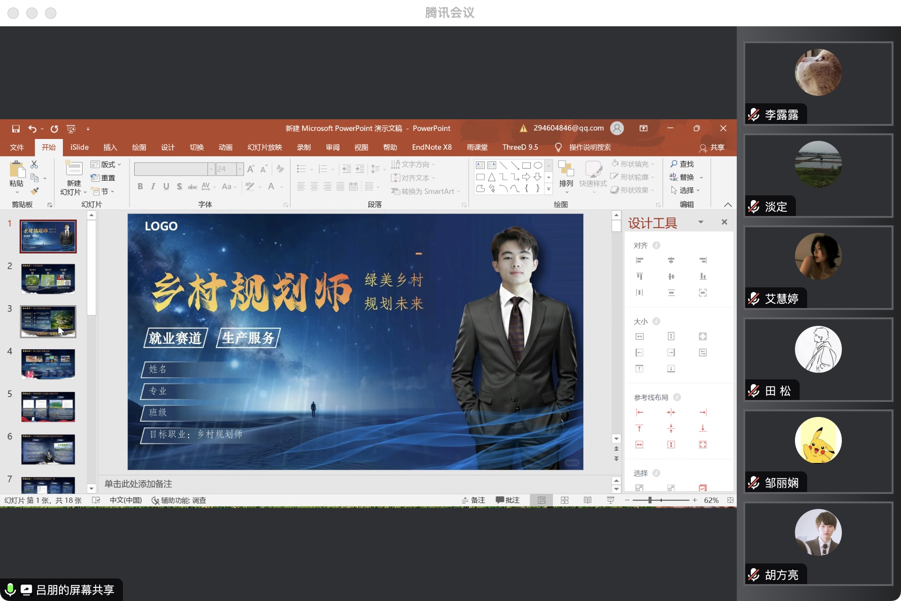Click the center guide icon under 参考线布局
901x601 pixels.
(x=671, y=412)
